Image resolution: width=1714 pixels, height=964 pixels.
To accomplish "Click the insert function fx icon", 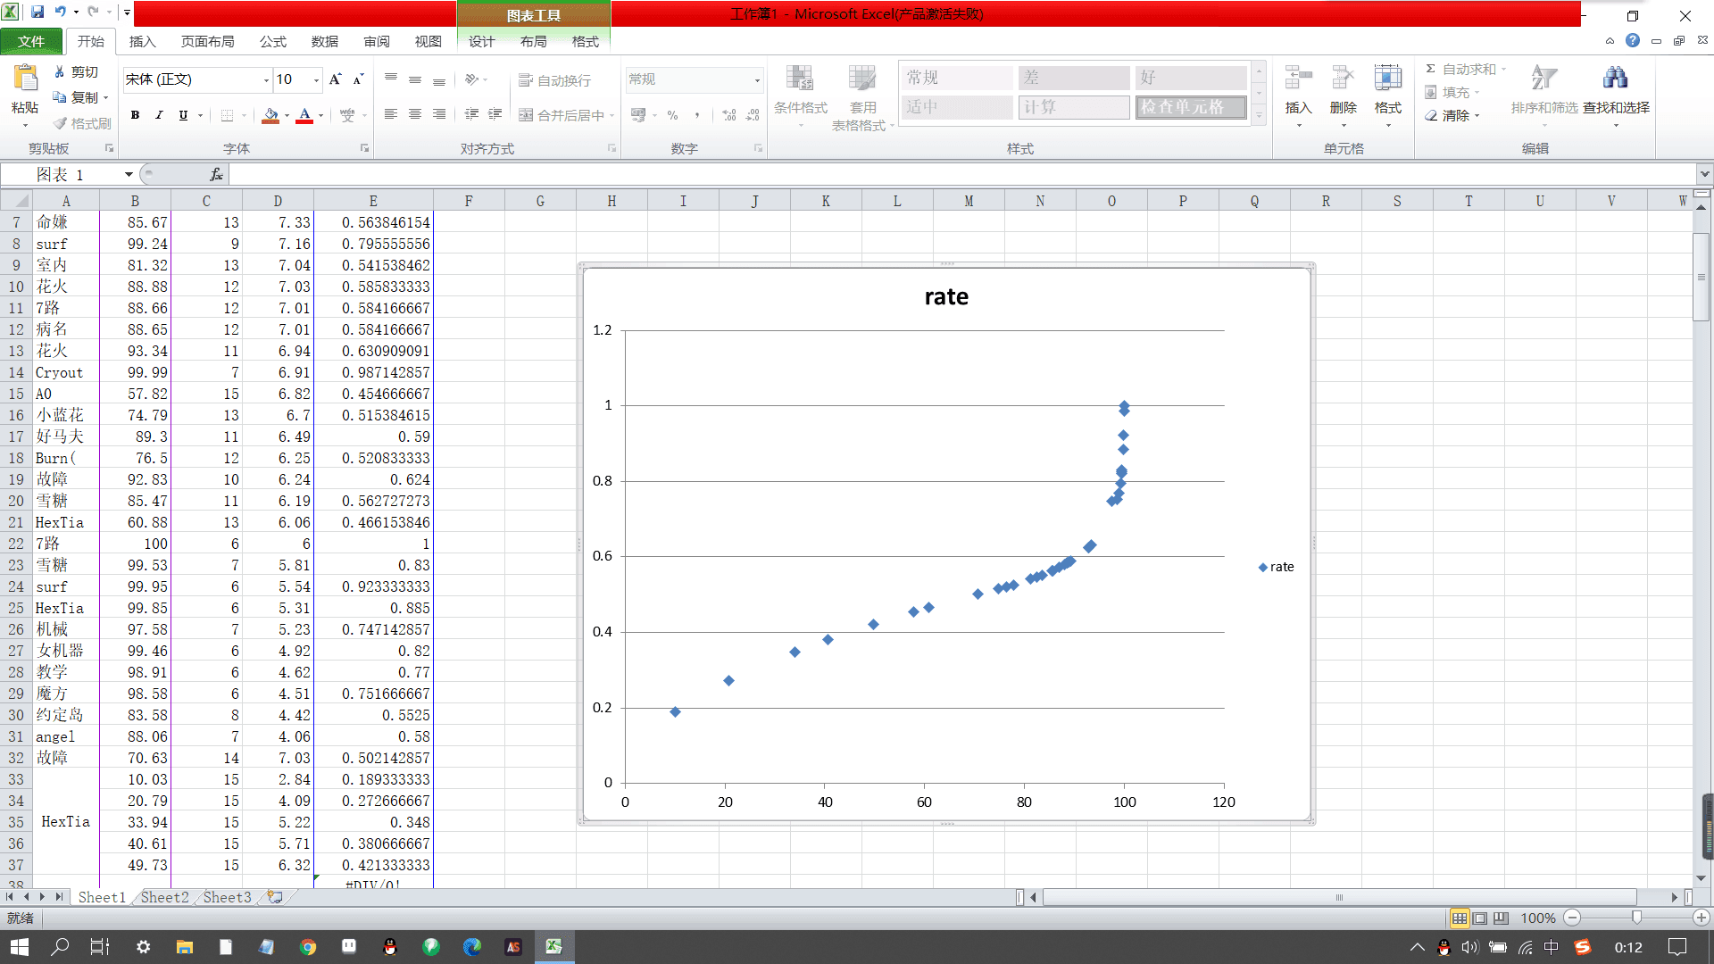I will pyautogui.click(x=216, y=175).
